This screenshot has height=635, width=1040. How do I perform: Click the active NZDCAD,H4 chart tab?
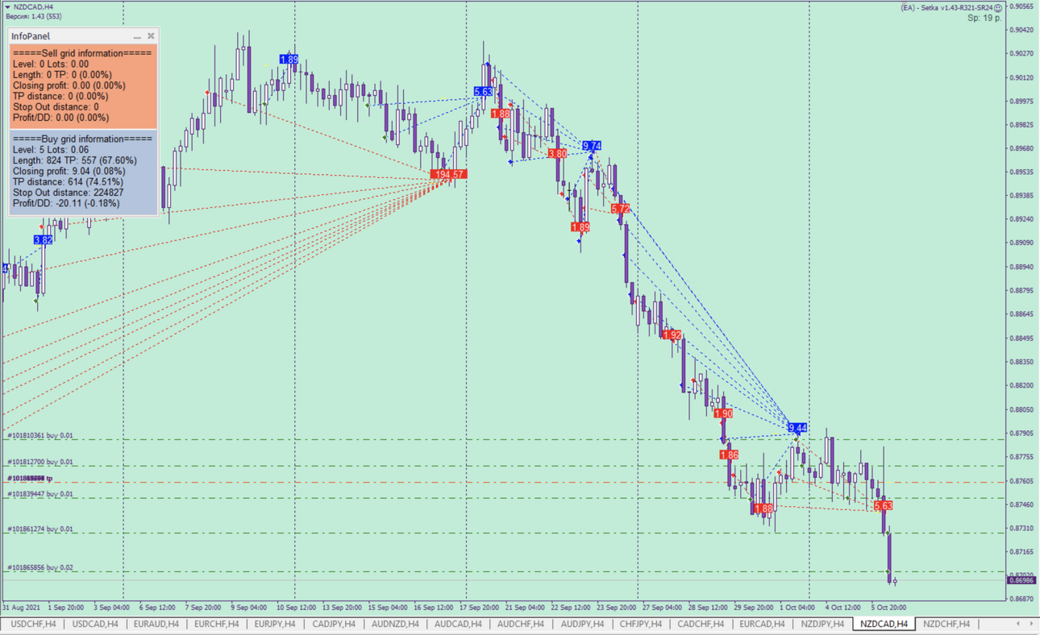pyautogui.click(x=884, y=624)
